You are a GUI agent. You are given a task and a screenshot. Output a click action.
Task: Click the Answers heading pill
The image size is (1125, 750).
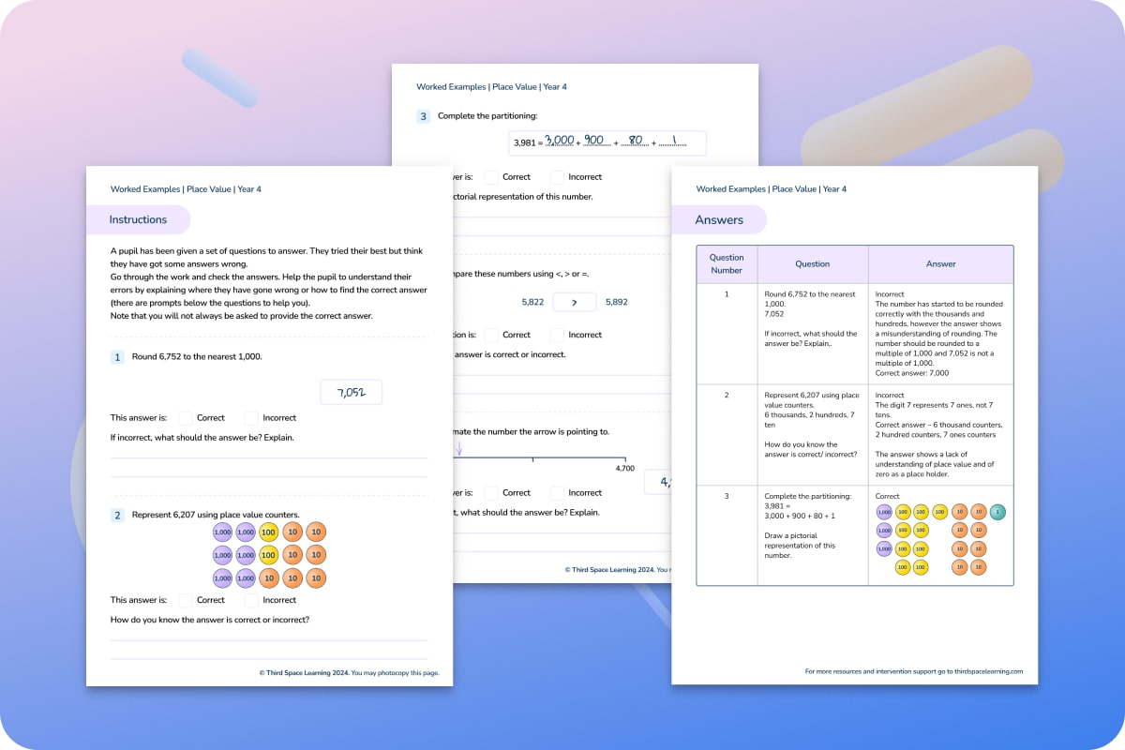pos(719,219)
